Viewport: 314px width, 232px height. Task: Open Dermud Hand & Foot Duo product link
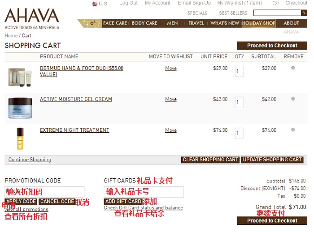82,71
